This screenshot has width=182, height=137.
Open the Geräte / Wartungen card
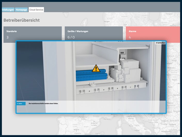(93, 34)
